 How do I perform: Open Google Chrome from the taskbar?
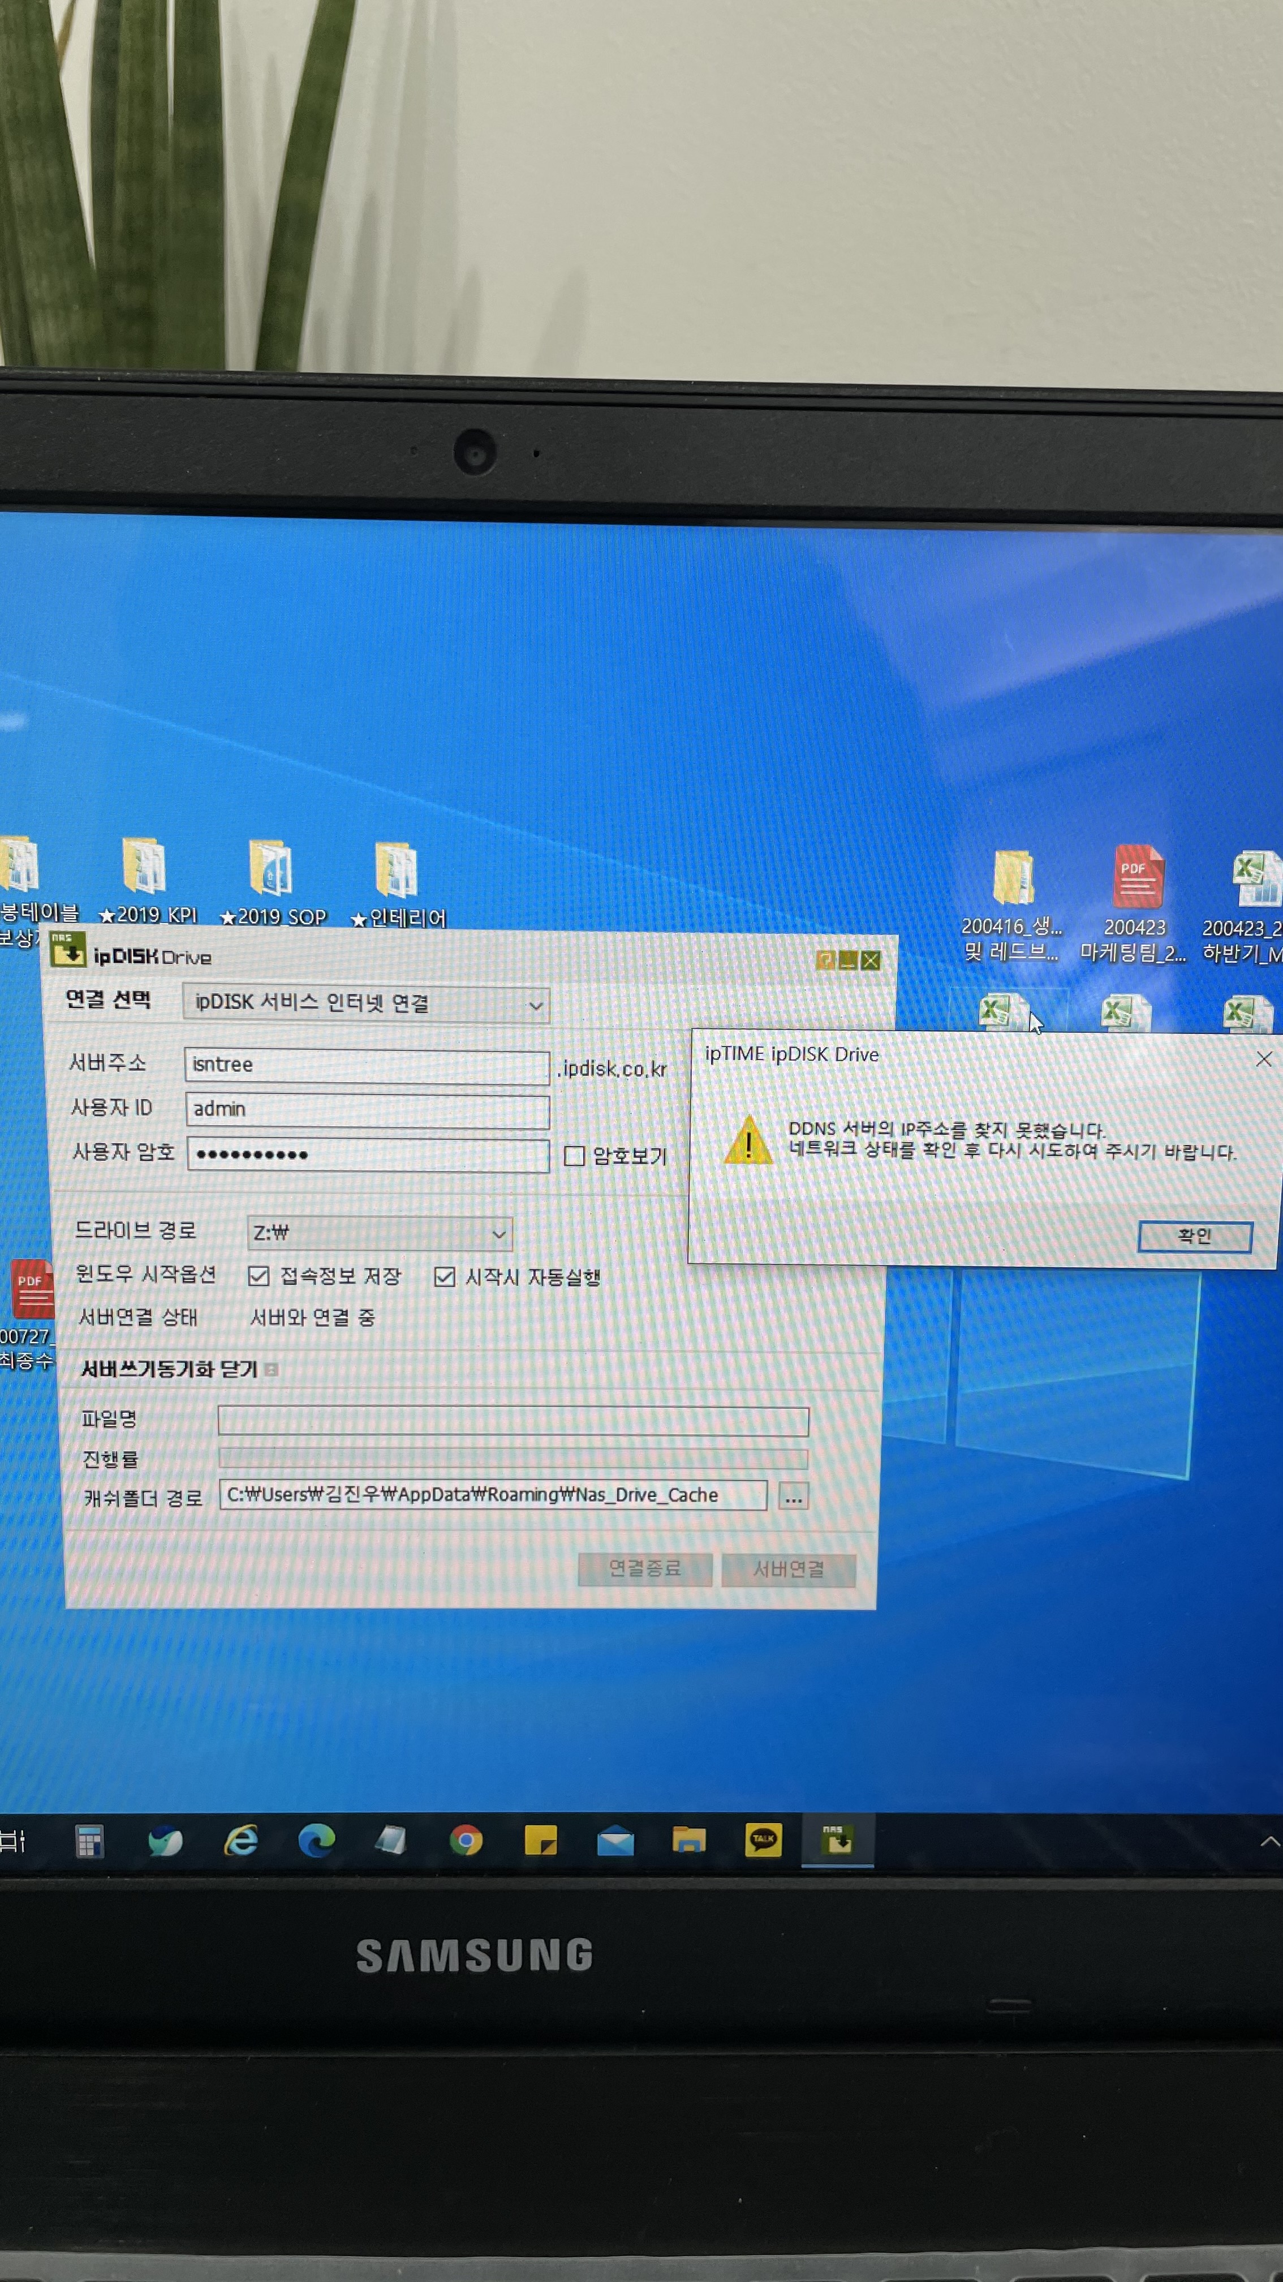pos(466,1841)
